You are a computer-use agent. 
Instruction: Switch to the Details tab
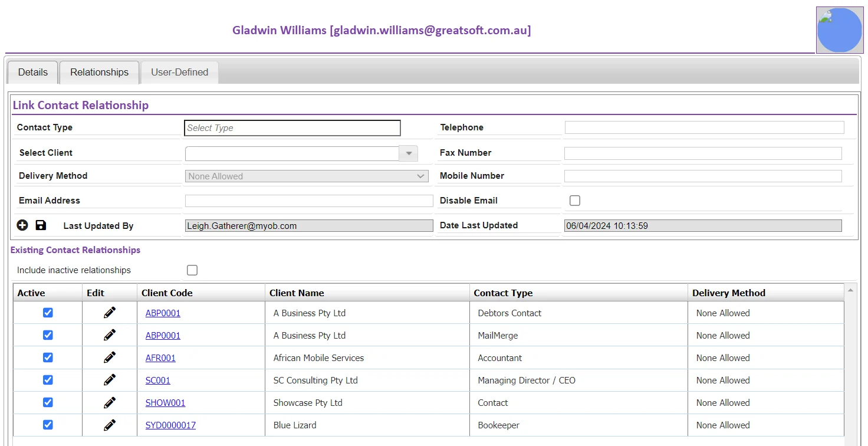(x=33, y=72)
